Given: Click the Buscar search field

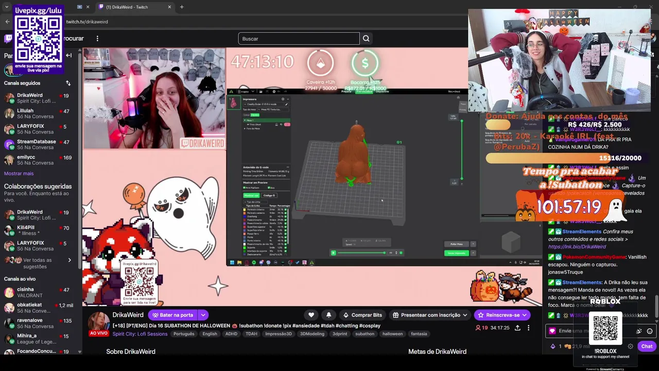Looking at the screenshot, I should click(299, 39).
